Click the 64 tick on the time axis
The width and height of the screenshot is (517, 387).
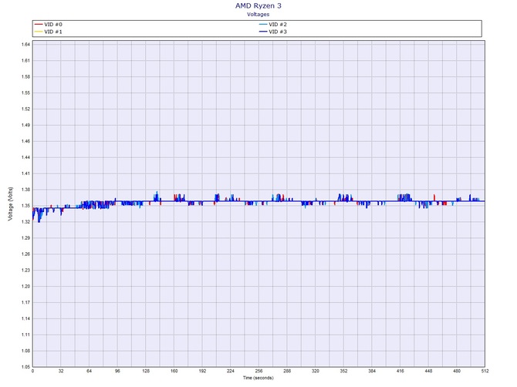[x=89, y=372]
